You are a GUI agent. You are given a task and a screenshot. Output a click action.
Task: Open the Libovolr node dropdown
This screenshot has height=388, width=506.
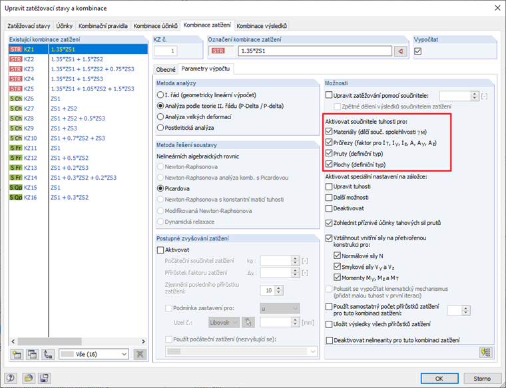pyautogui.click(x=224, y=322)
